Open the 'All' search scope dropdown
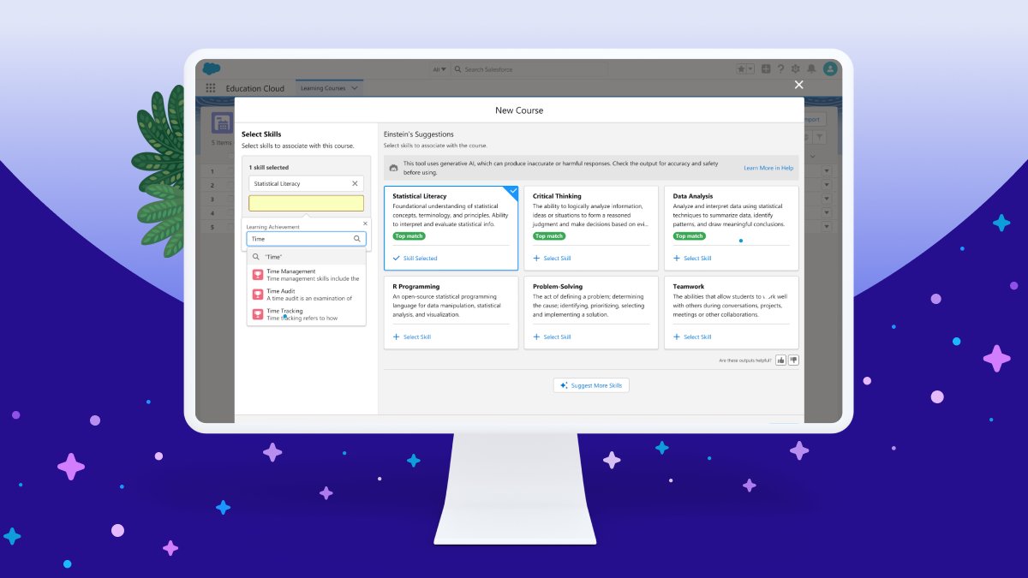This screenshot has width=1028, height=578. pyautogui.click(x=439, y=69)
